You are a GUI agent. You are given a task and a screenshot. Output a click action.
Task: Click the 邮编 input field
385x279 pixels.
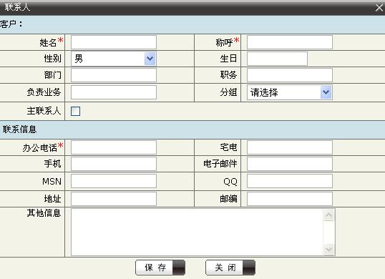click(x=290, y=199)
